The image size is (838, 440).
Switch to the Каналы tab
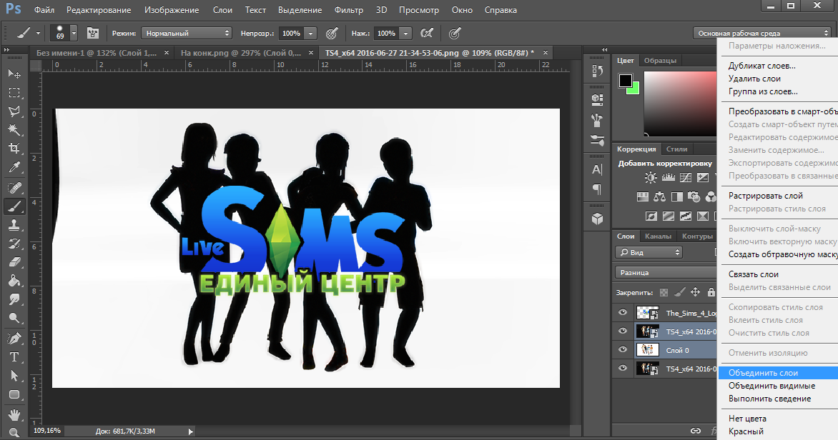[658, 236]
